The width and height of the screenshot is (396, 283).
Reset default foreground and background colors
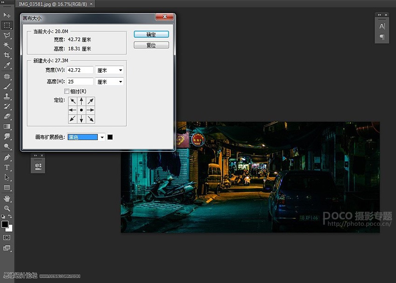(x=3, y=216)
